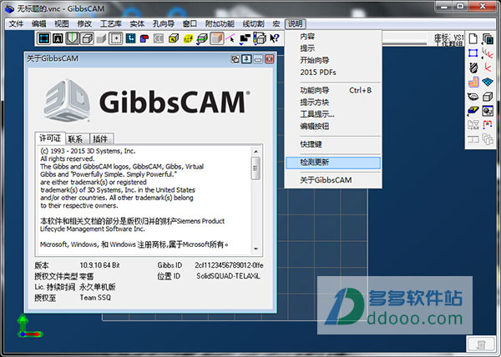
Task: Click the boxed letter A icon in toolbar
Action: (58, 38)
